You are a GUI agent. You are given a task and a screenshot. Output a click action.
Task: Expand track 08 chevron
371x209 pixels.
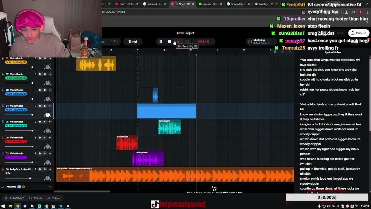pos(50,169)
